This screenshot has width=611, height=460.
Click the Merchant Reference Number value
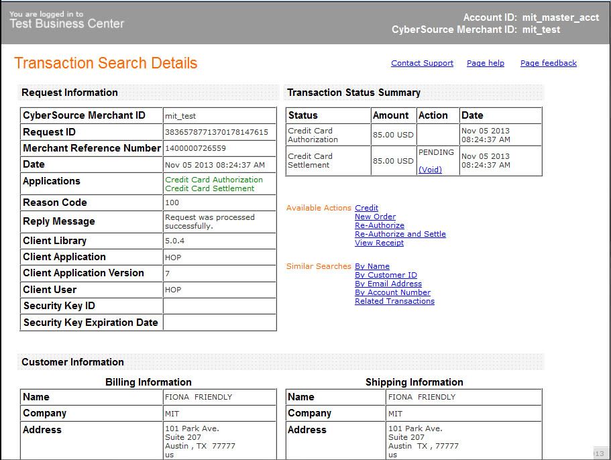(195, 148)
